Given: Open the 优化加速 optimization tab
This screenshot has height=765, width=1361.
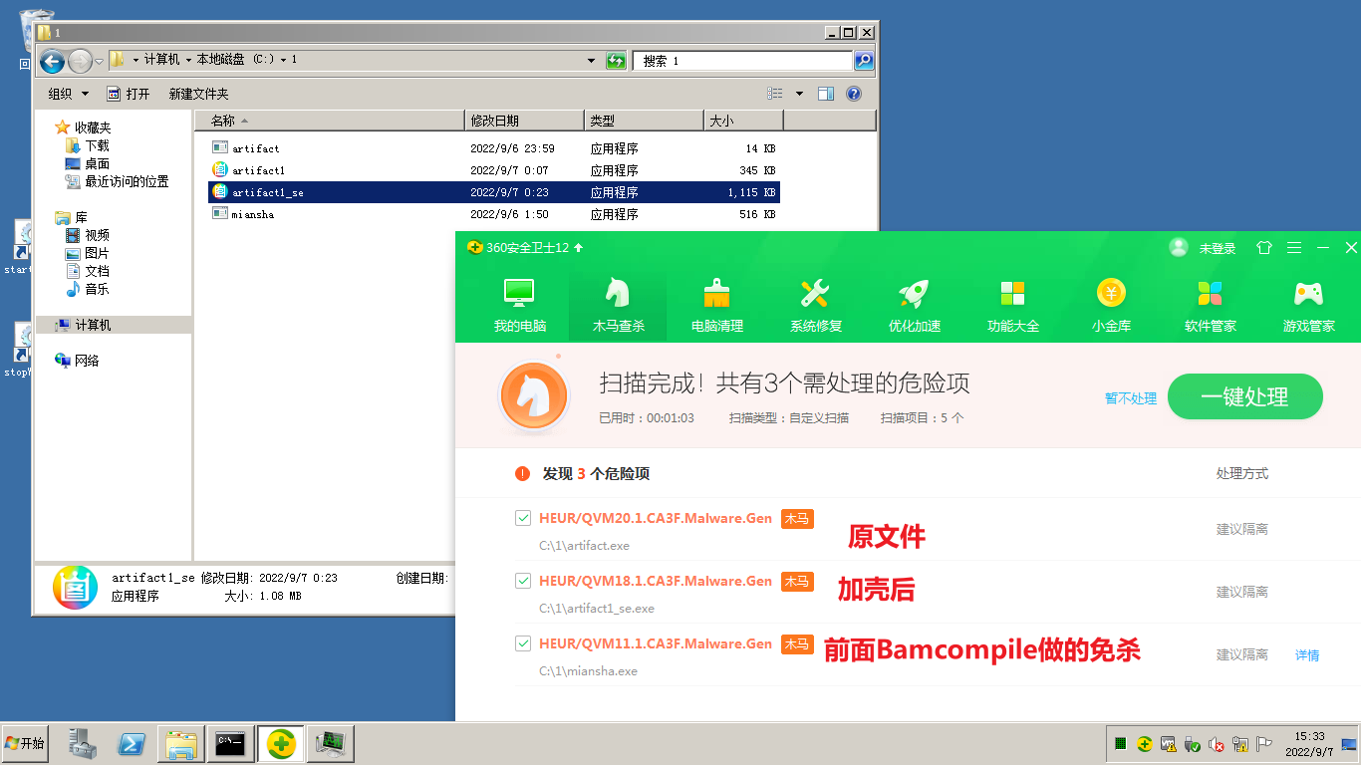Looking at the screenshot, I should tap(914, 306).
